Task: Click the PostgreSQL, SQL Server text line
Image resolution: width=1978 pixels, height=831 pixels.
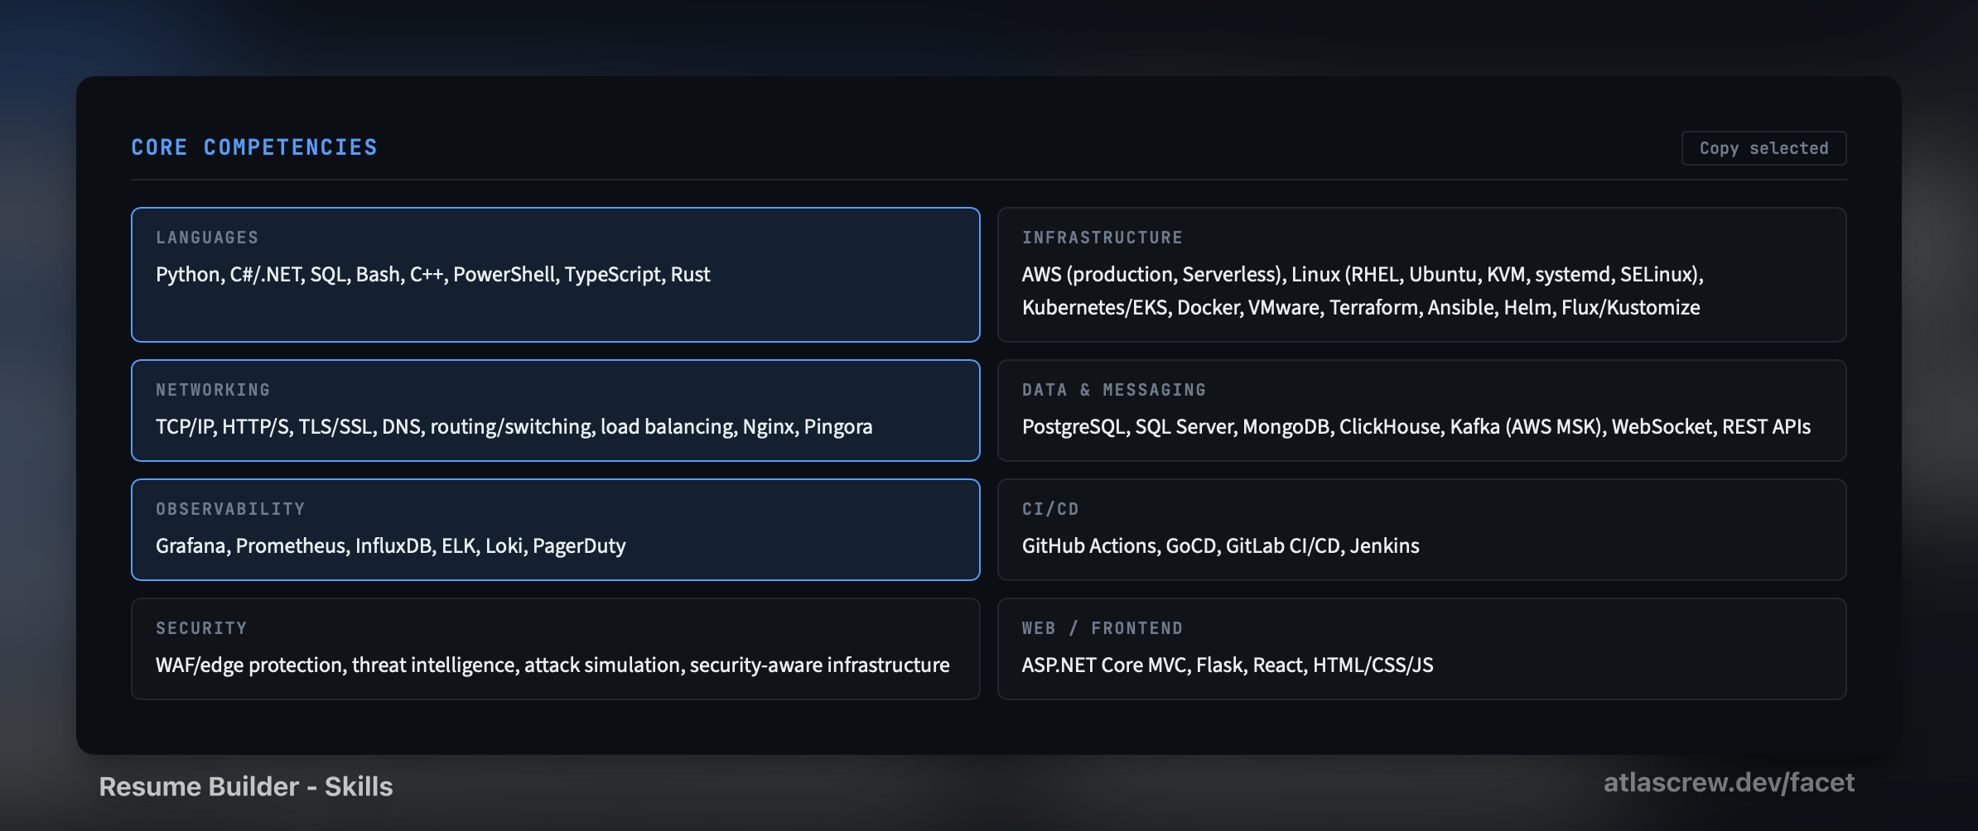Action: click(1416, 427)
